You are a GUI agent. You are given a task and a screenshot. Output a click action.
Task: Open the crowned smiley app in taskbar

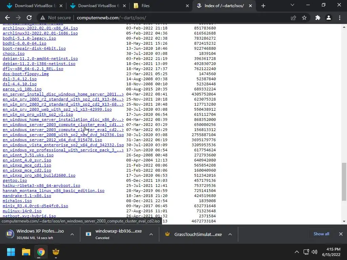[x=56, y=252]
